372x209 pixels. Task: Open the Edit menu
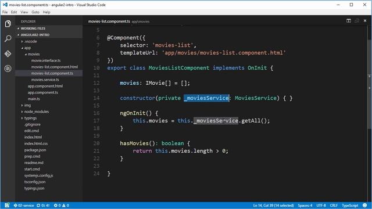[14, 12]
